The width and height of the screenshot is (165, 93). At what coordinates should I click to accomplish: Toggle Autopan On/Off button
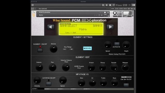[x=49, y=84]
